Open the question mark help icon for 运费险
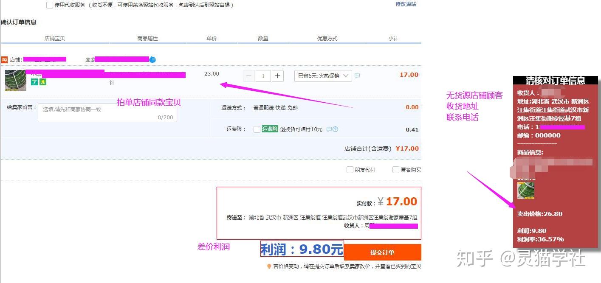601x283 pixels. (336, 129)
